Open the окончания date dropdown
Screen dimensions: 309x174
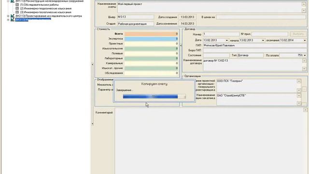pos(305,41)
